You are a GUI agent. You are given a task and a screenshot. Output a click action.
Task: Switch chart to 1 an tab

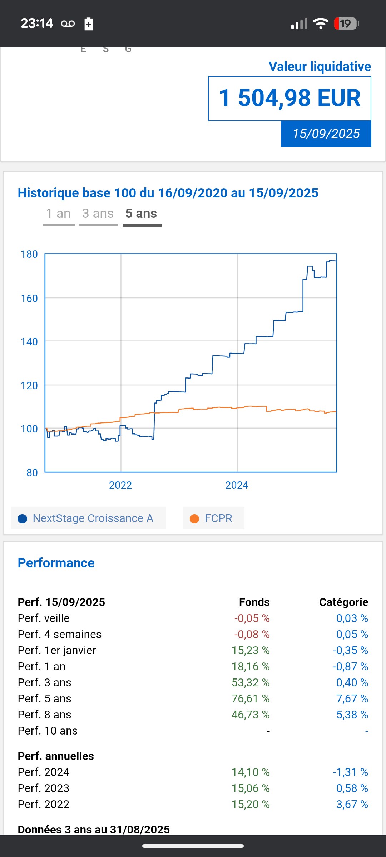pos(59,214)
